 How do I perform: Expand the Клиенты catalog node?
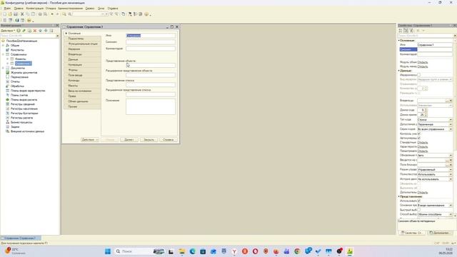[8, 59]
